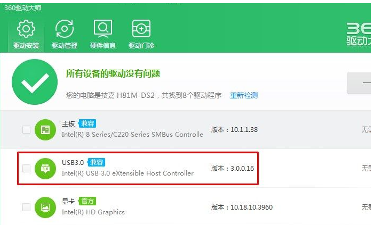The width and height of the screenshot is (374, 233).
Task: Click the 兼容 badge next to 主板
Action: (87, 123)
